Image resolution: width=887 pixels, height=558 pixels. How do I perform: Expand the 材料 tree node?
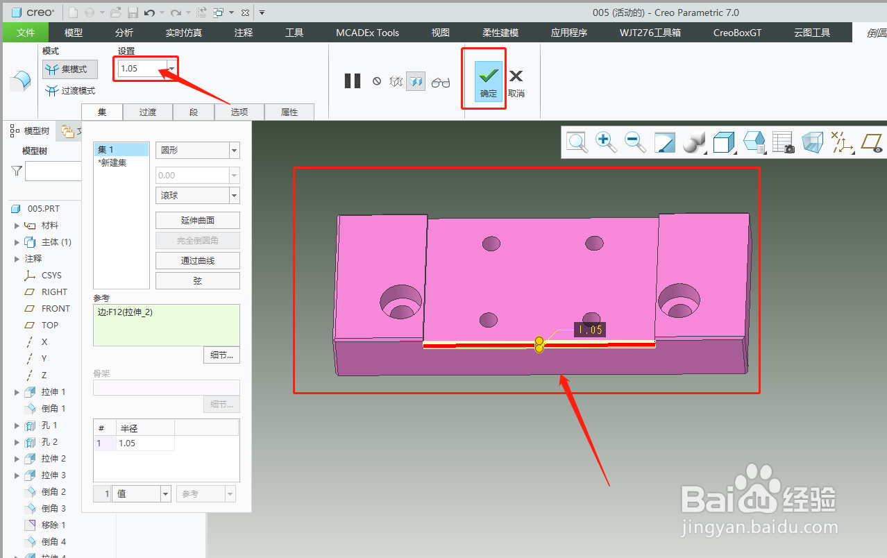[x=17, y=226]
